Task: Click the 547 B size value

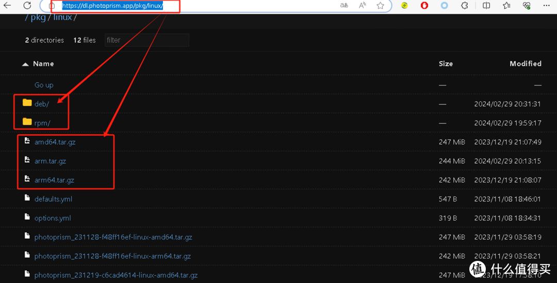Action: click(448, 199)
